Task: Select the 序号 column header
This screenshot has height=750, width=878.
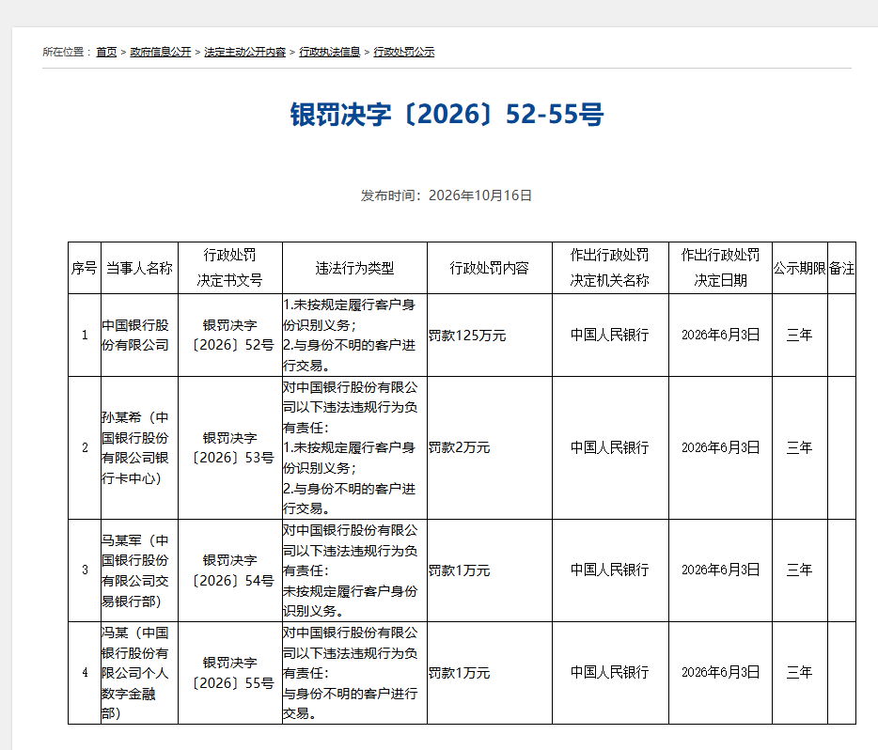Action: [85, 268]
